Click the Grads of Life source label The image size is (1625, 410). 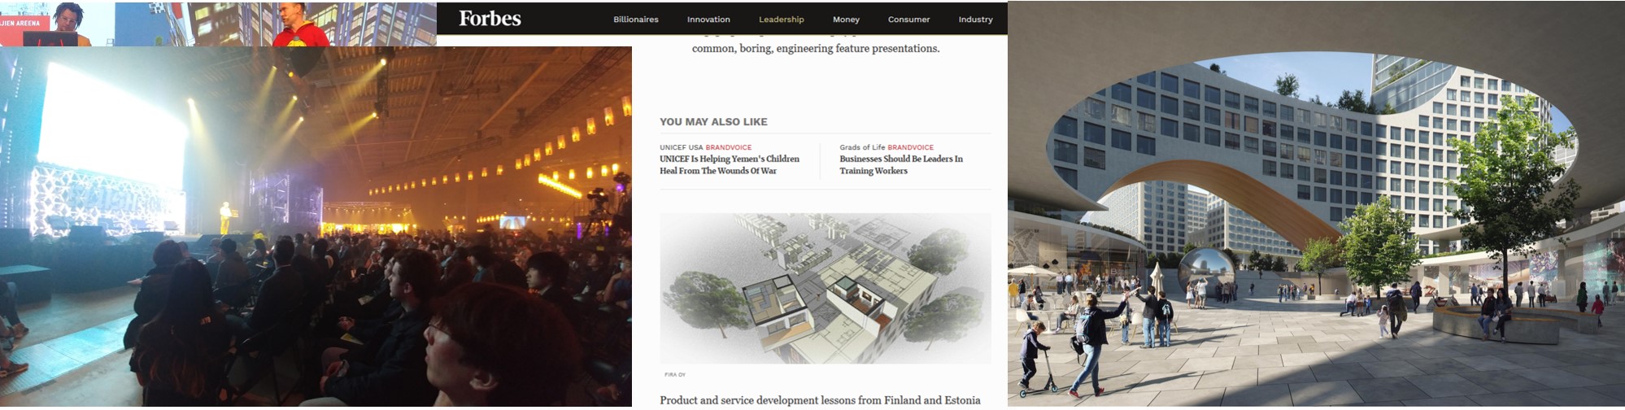862,147
